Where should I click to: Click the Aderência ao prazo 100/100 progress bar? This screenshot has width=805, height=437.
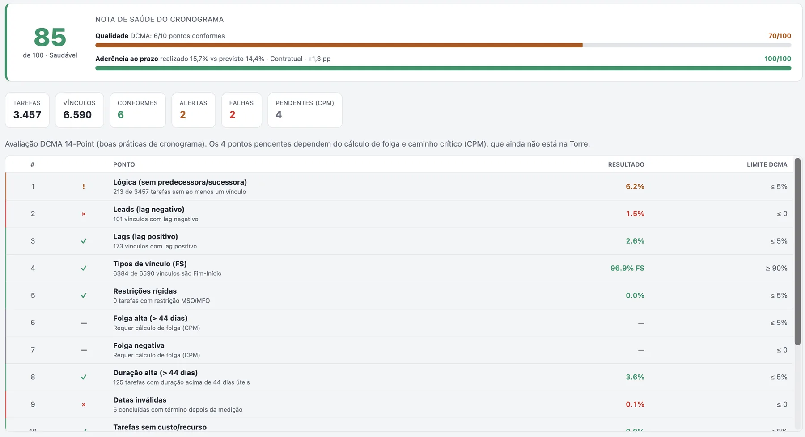pos(443,68)
